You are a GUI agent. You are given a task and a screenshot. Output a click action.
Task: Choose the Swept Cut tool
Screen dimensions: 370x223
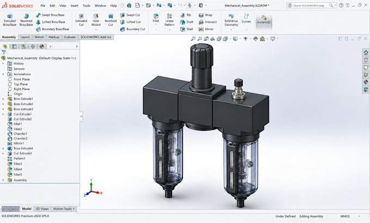click(130, 15)
